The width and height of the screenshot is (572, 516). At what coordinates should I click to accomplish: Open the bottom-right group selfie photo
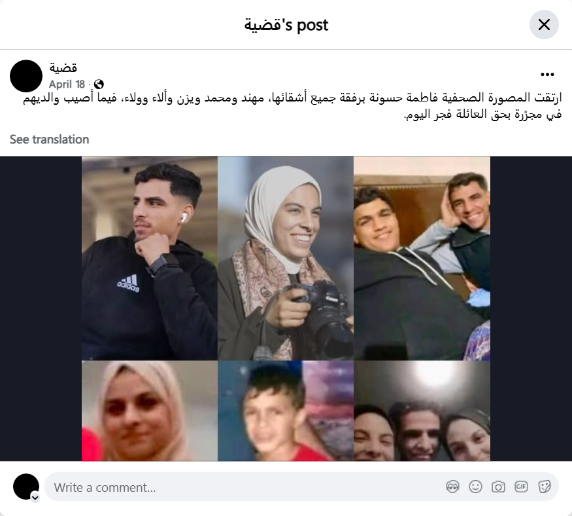422,411
